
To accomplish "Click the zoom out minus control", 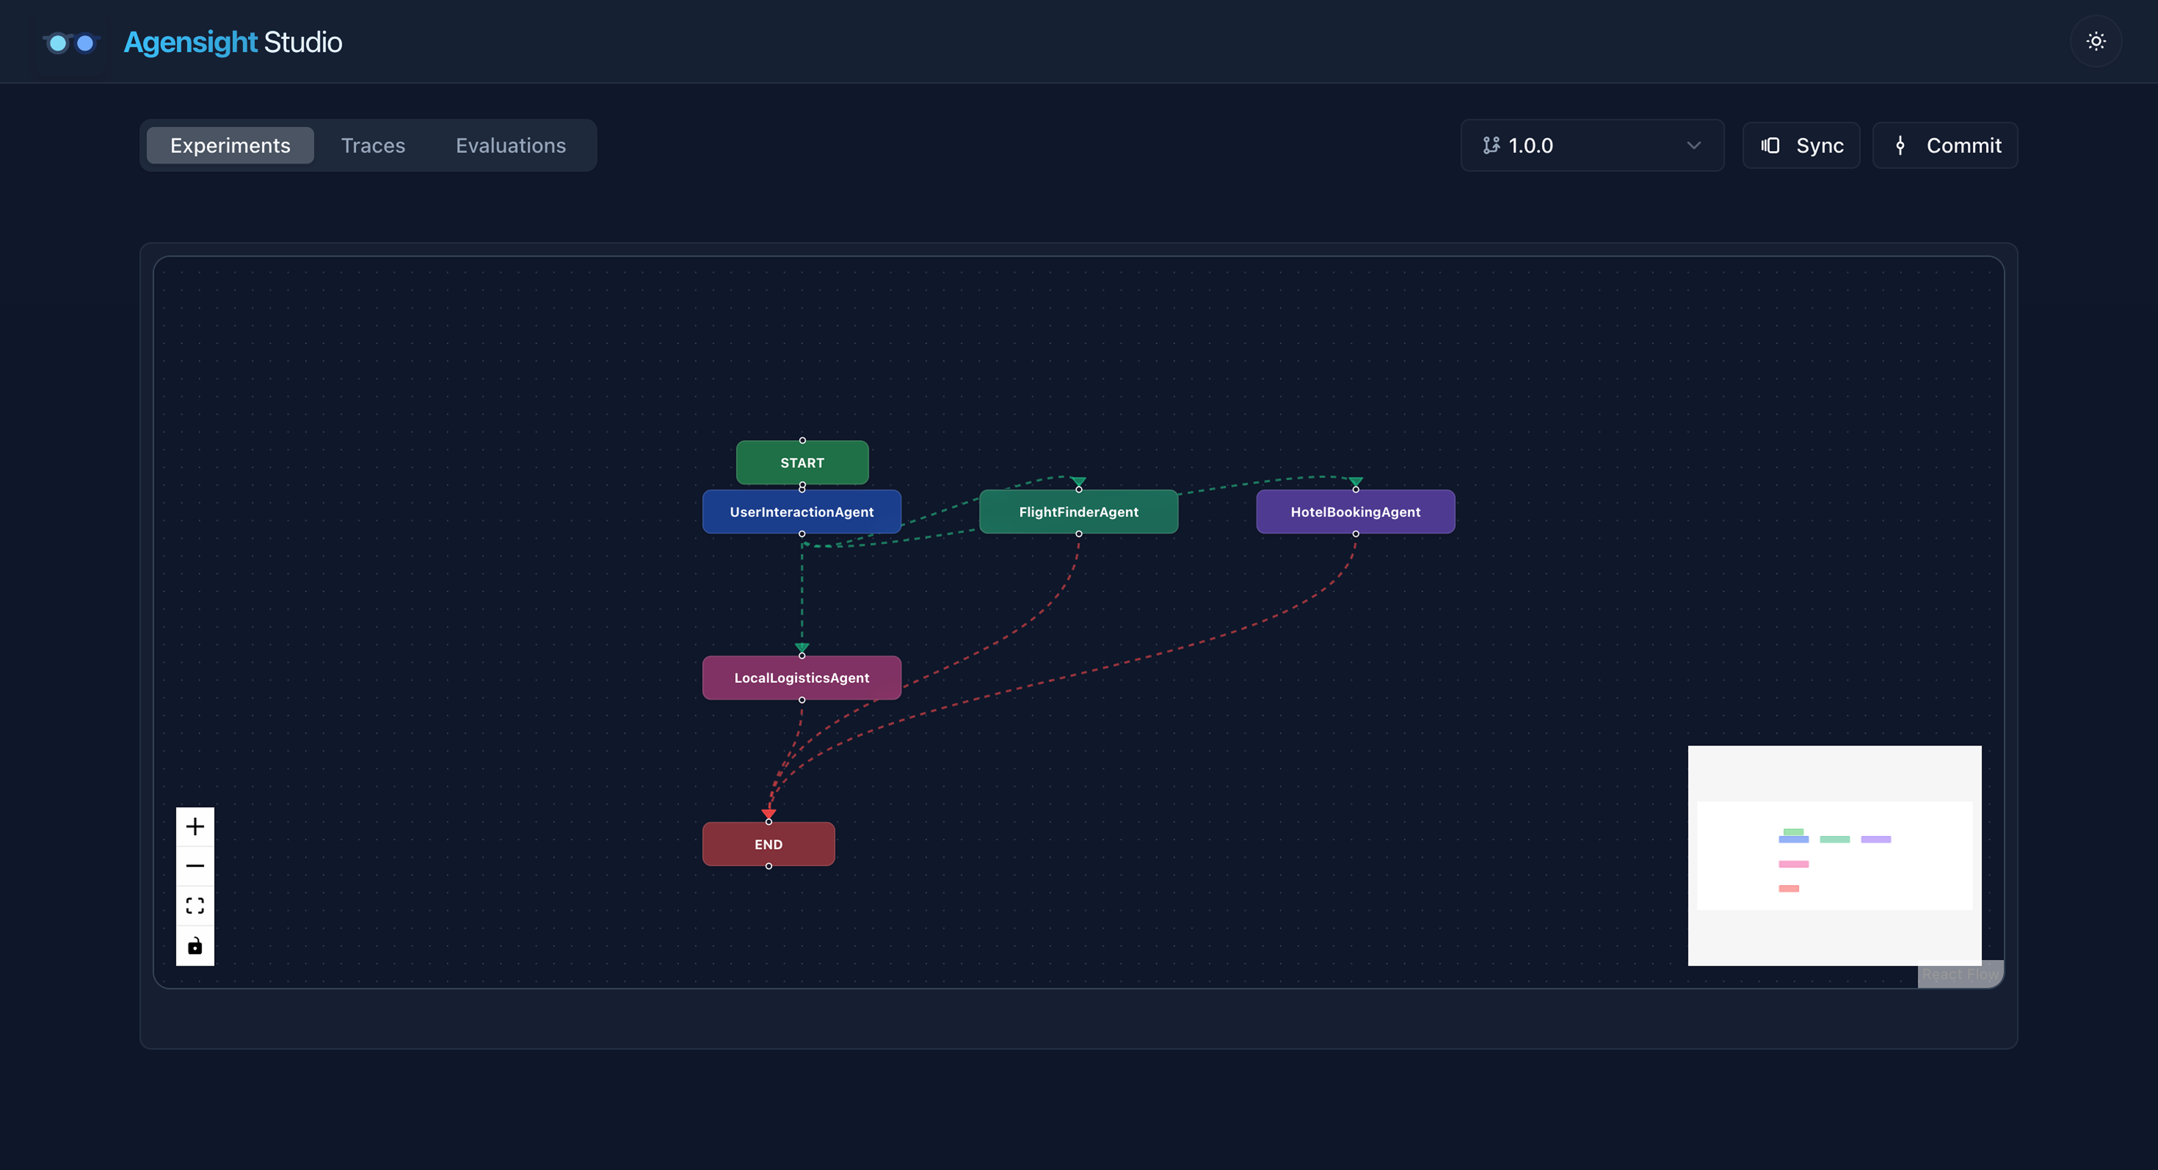I will (x=195, y=866).
